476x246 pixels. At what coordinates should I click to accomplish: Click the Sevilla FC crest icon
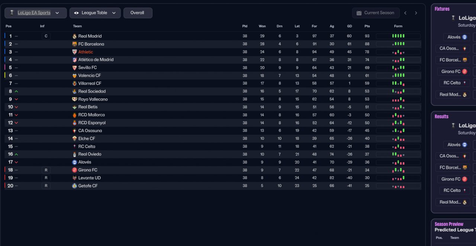click(74, 68)
